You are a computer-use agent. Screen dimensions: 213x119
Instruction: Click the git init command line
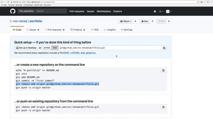[x=21, y=74]
